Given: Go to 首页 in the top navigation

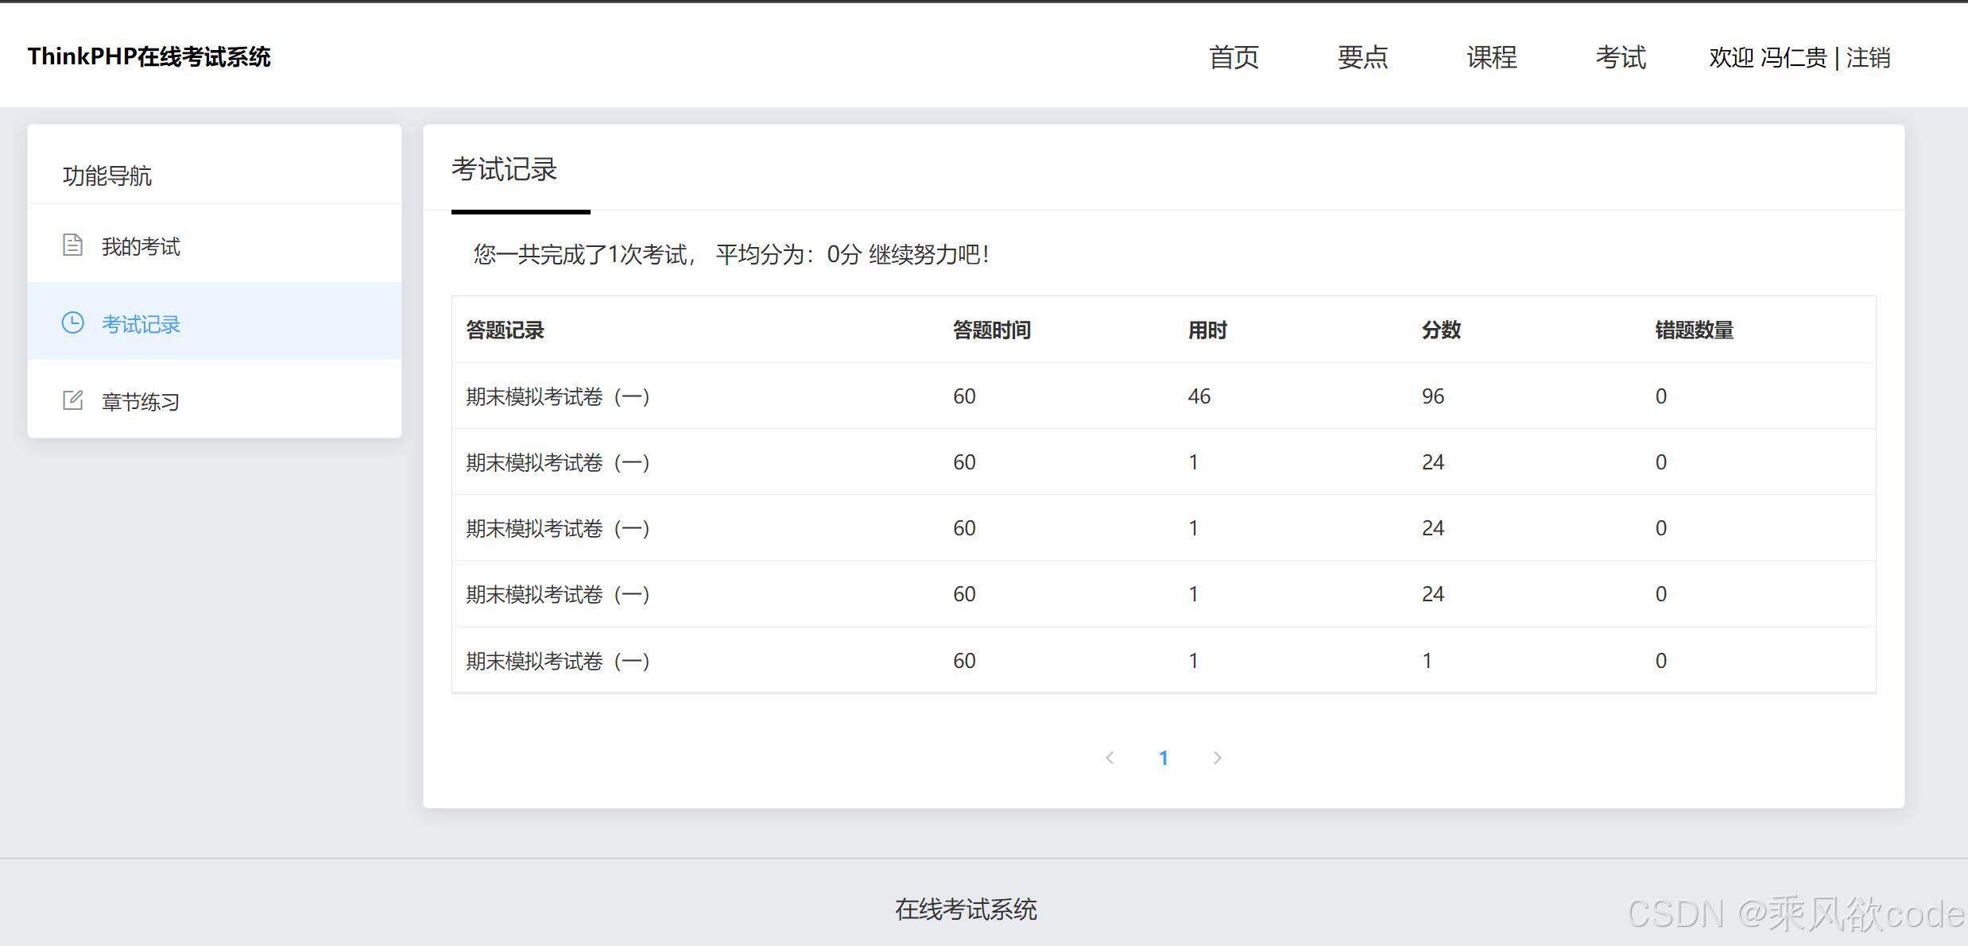Looking at the screenshot, I should click(x=1234, y=57).
